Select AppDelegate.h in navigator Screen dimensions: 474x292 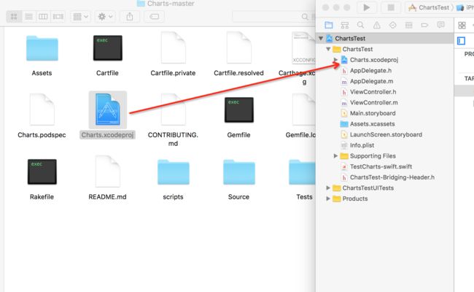click(370, 71)
